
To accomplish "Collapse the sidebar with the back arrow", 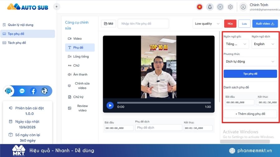I will point(57,7).
